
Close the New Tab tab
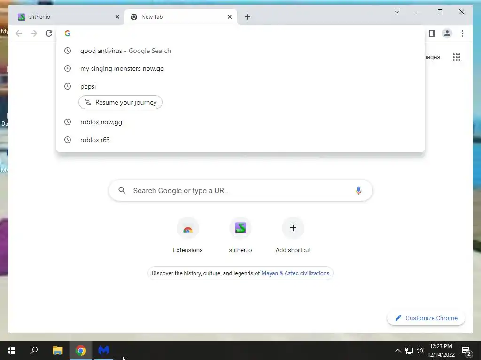pyautogui.click(x=229, y=17)
